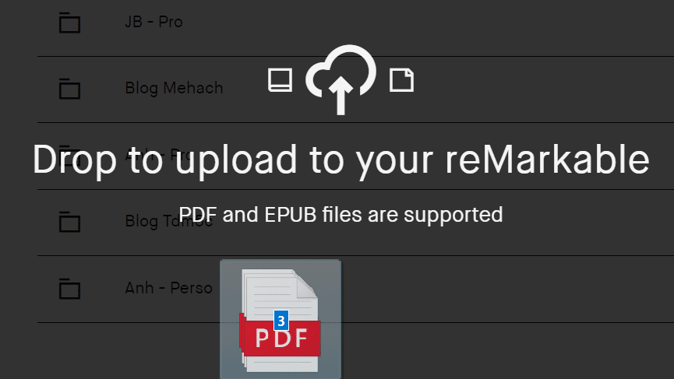Click the PDF and EPUB files are supported text
674x379 pixels.
tap(341, 215)
